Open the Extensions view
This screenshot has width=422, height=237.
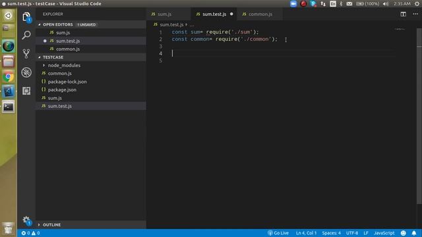[x=26, y=91]
